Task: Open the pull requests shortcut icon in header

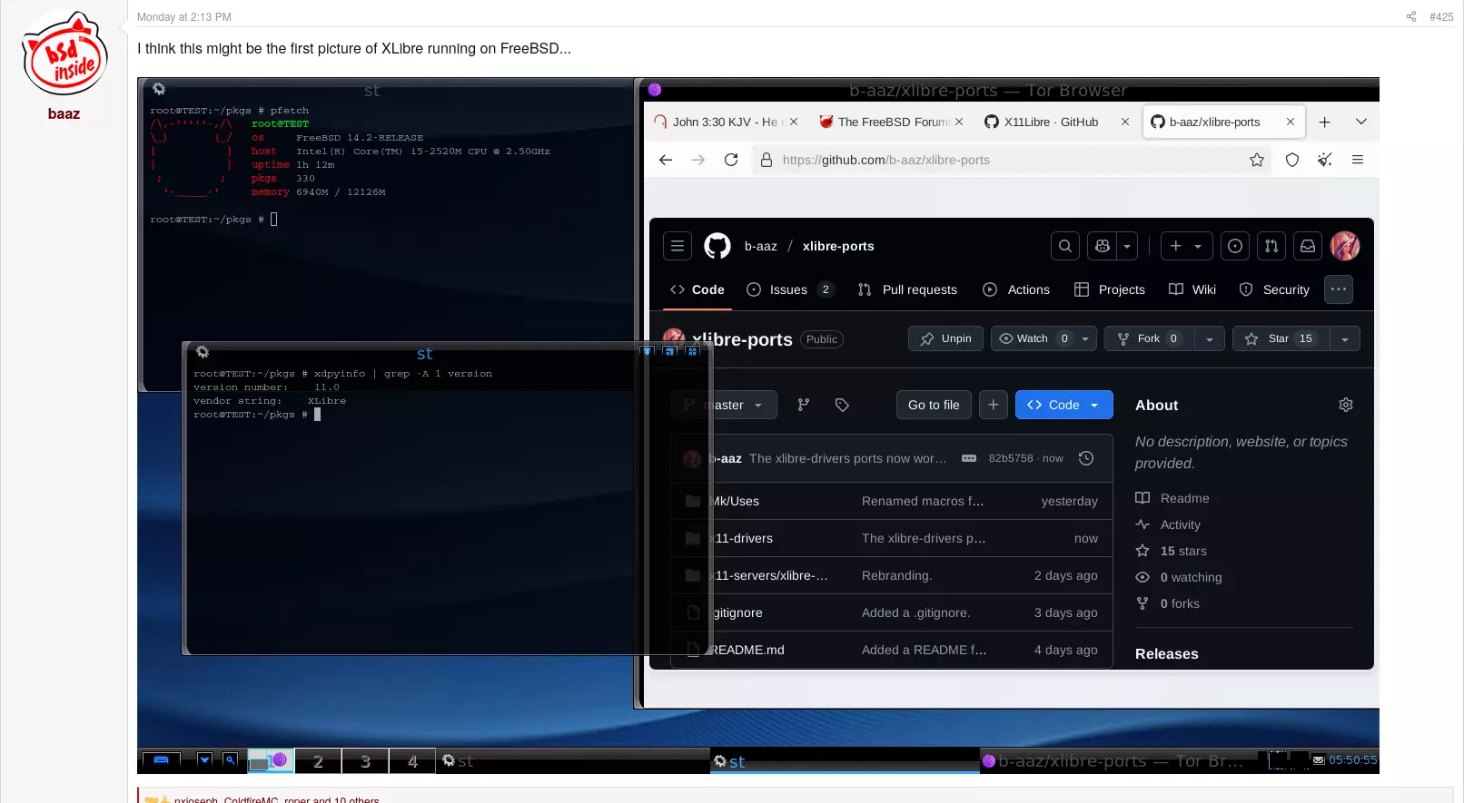Action: (x=1271, y=246)
